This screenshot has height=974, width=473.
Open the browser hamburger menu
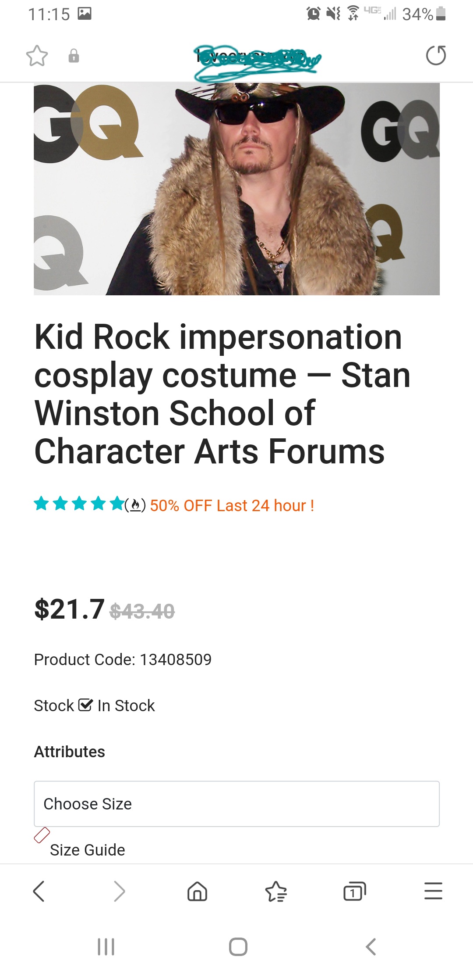point(434,891)
